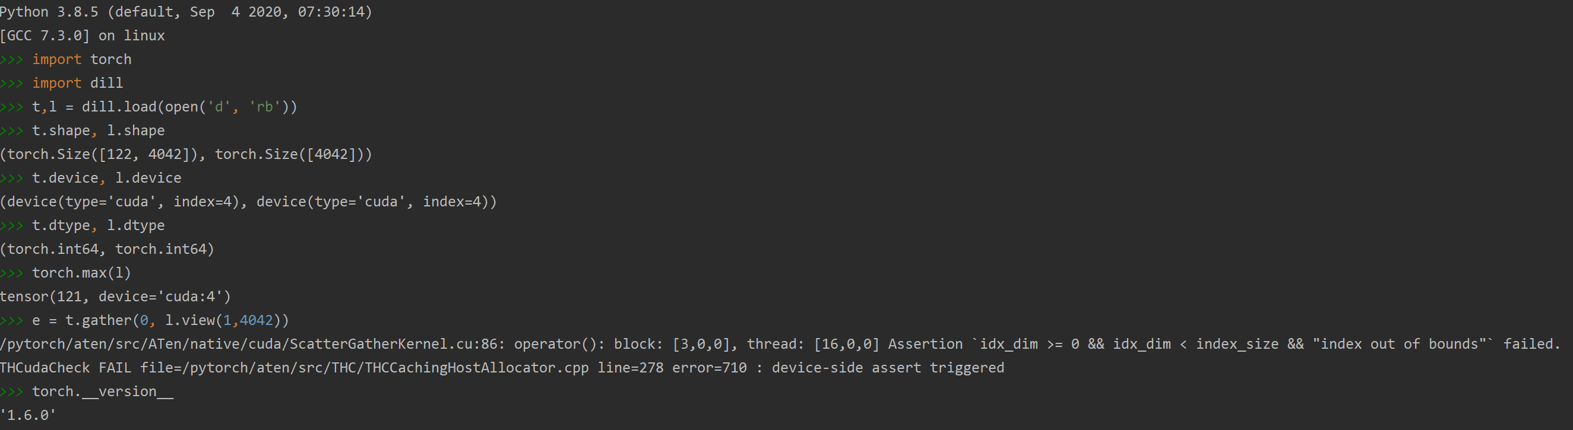Click the (torch.int64, torch.int64) output
The height and width of the screenshot is (430, 1573).
pyautogui.click(x=107, y=250)
